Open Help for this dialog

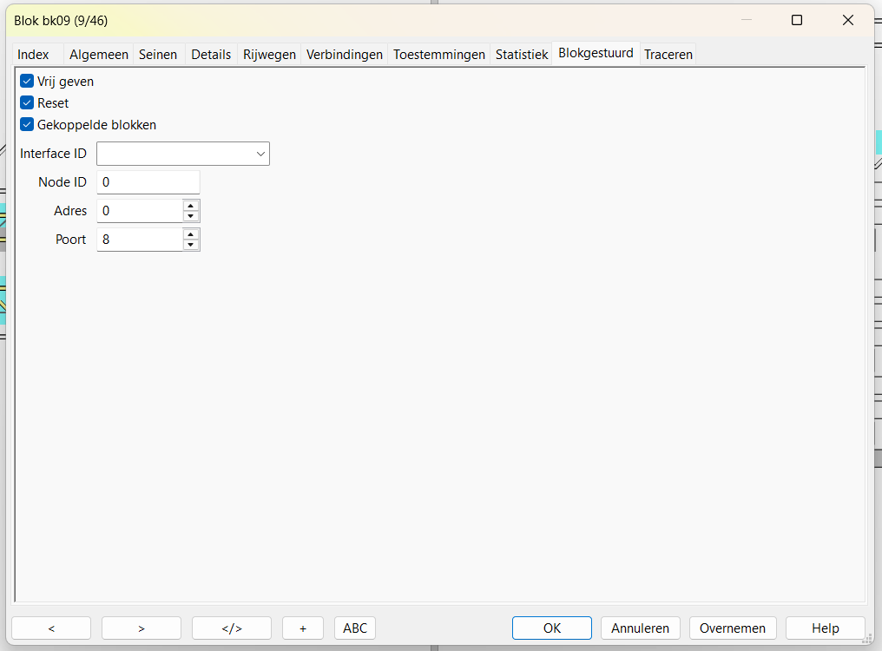click(x=826, y=628)
